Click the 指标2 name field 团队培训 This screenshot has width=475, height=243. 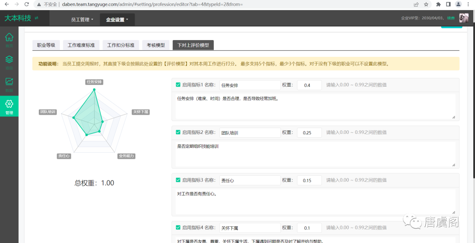(250, 133)
